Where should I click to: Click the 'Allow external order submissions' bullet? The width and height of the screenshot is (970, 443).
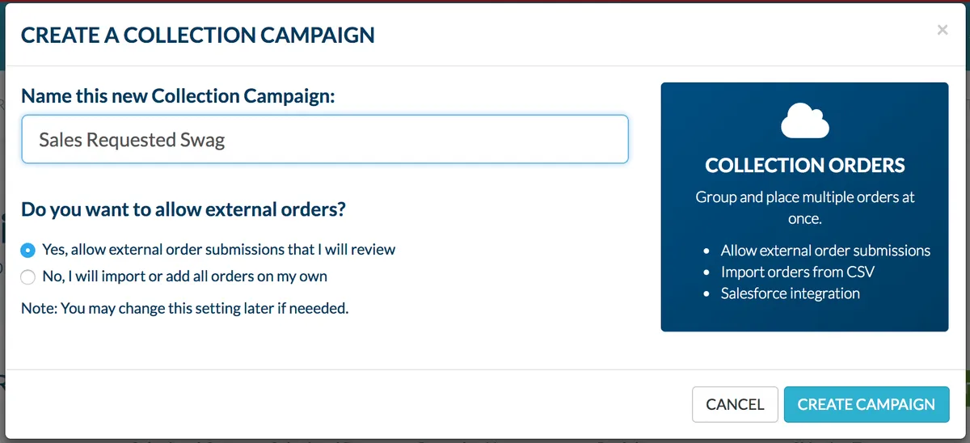click(825, 251)
